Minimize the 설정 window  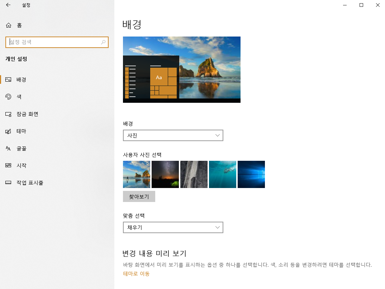(x=345, y=5)
